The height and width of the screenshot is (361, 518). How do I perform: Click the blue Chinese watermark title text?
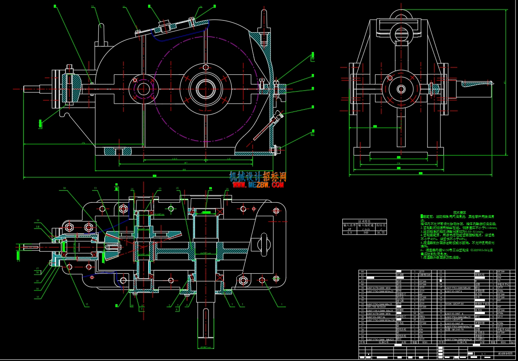tap(258, 176)
